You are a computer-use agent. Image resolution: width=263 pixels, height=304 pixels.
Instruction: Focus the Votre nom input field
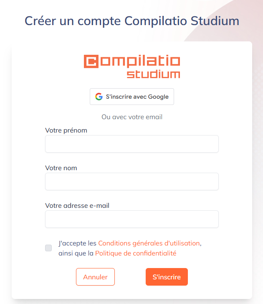click(132, 181)
